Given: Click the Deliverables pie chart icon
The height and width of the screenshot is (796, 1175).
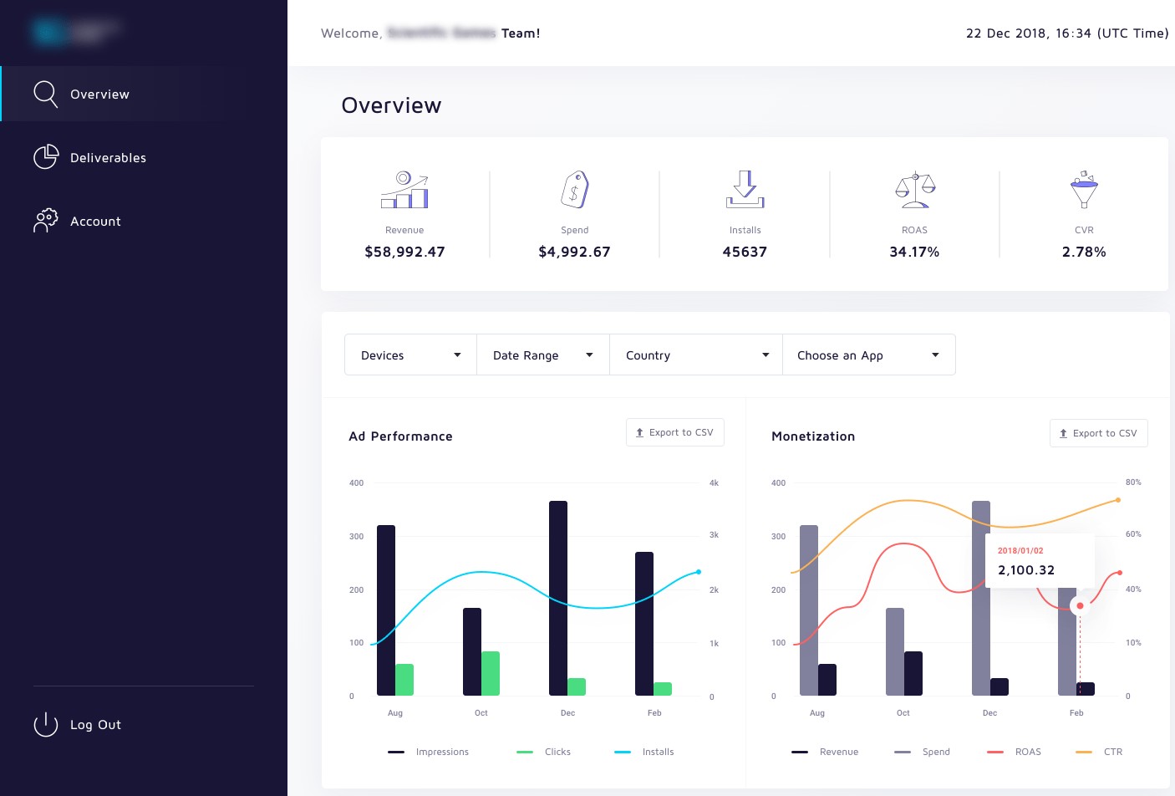Looking at the screenshot, I should coord(46,157).
